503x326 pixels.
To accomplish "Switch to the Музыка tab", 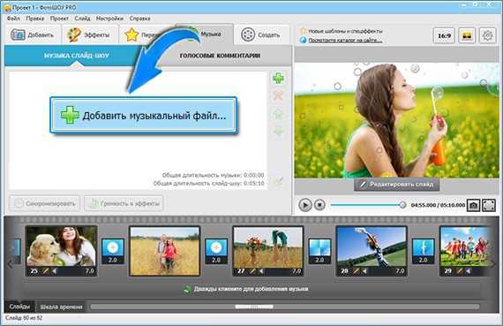I will click(x=211, y=34).
